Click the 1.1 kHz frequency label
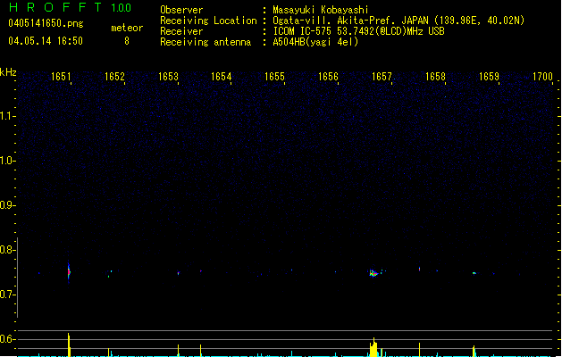The height and width of the screenshot is (357, 562). pos(7,116)
